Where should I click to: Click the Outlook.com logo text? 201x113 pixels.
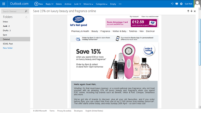pos(19,4)
